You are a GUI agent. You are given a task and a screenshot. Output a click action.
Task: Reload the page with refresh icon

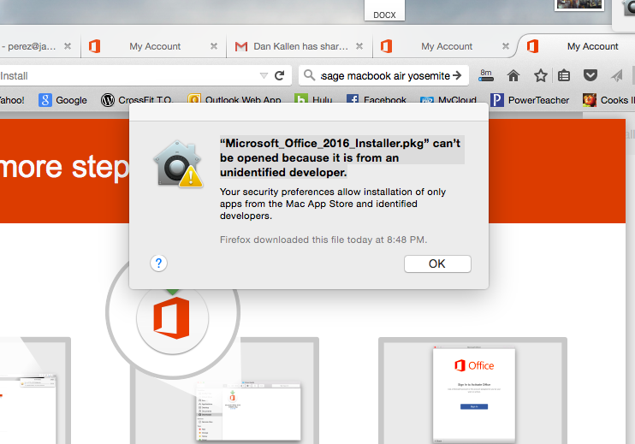click(280, 75)
